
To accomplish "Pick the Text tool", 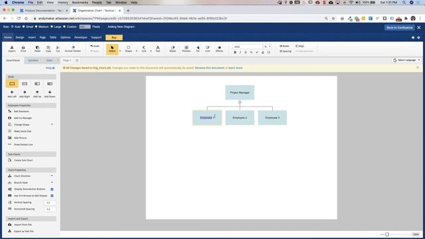I will click(x=158, y=48).
